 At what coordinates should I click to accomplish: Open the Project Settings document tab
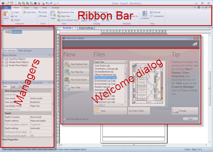(x=86, y=28)
